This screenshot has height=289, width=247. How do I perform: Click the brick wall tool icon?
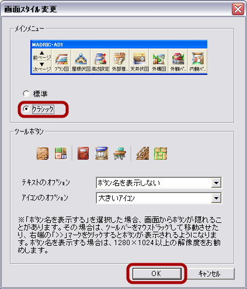(x=43, y=153)
